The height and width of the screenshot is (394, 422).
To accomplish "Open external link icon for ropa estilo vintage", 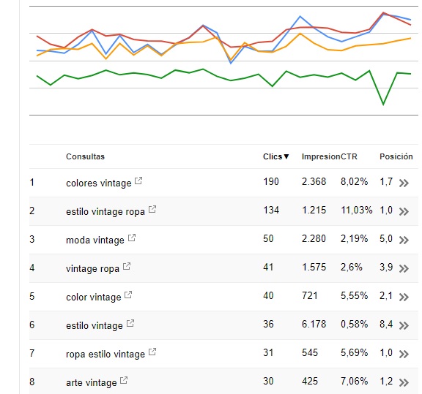I will [152, 352].
